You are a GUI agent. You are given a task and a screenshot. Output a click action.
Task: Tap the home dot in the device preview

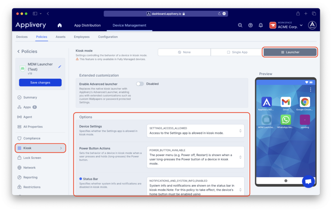pyautogui.click(x=286, y=181)
